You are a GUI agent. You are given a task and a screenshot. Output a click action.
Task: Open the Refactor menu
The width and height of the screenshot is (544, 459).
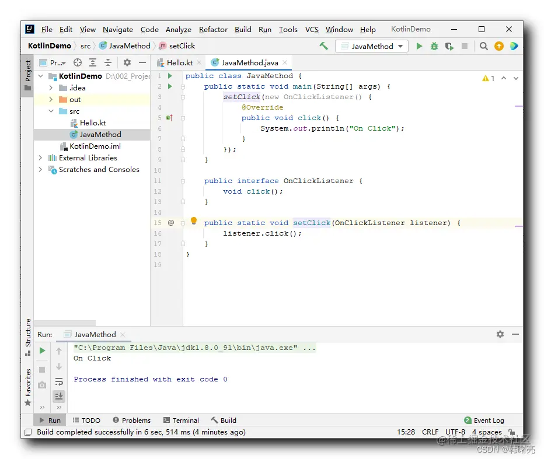pyautogui.click(x=213, y=30)
